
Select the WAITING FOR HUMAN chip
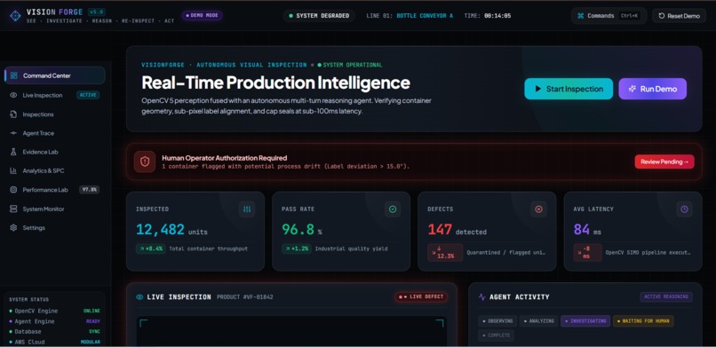pos(643,321)
